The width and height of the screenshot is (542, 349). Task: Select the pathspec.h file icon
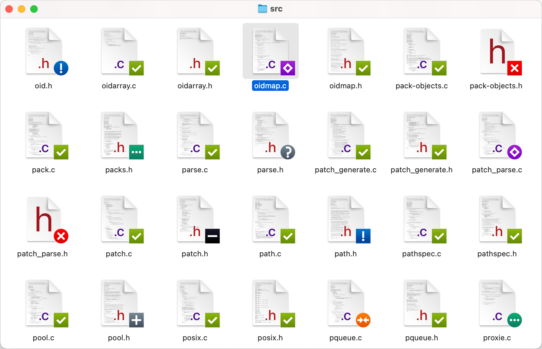(x=497, y=219)
